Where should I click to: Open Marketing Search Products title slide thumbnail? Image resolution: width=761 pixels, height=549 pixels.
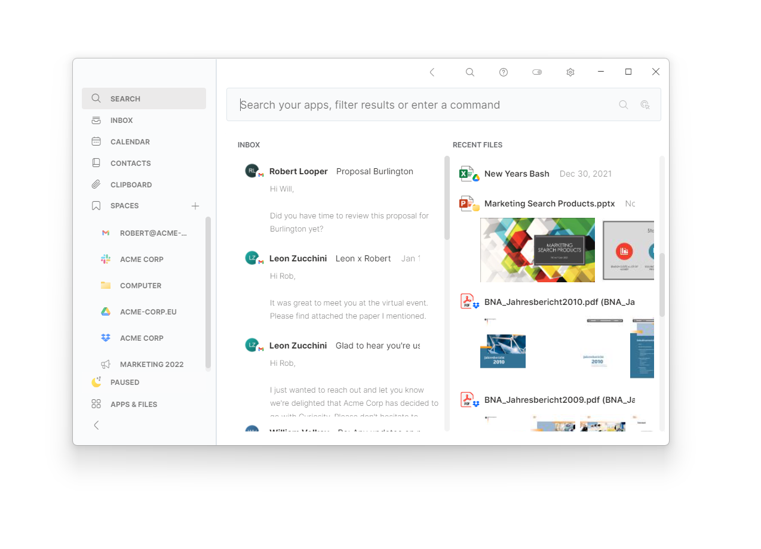(x=538, y=250)
